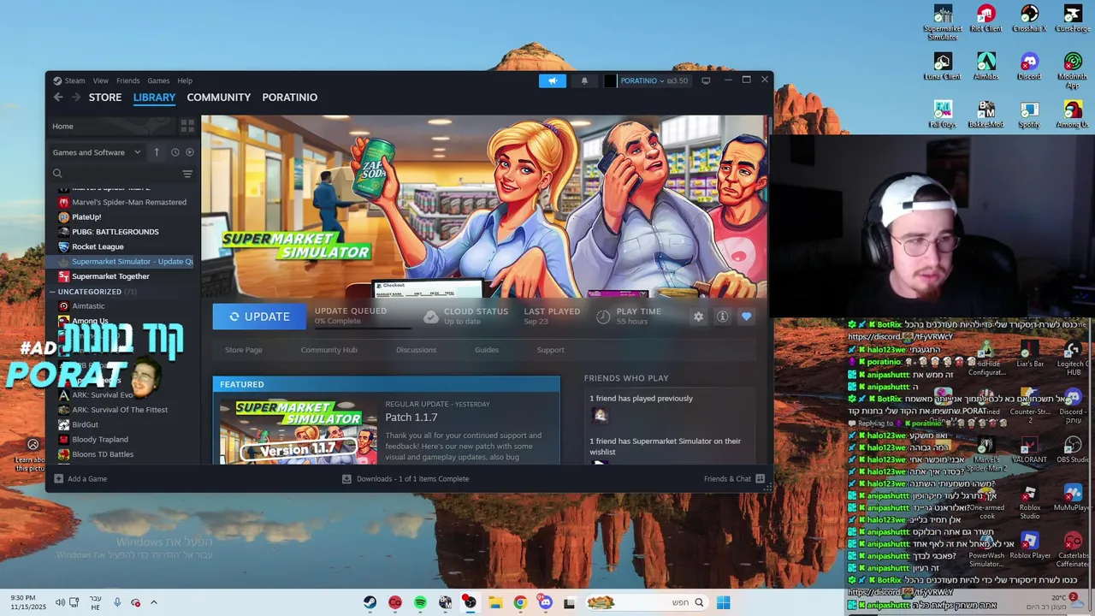Open the Steam announcements megaphone button

553,80
